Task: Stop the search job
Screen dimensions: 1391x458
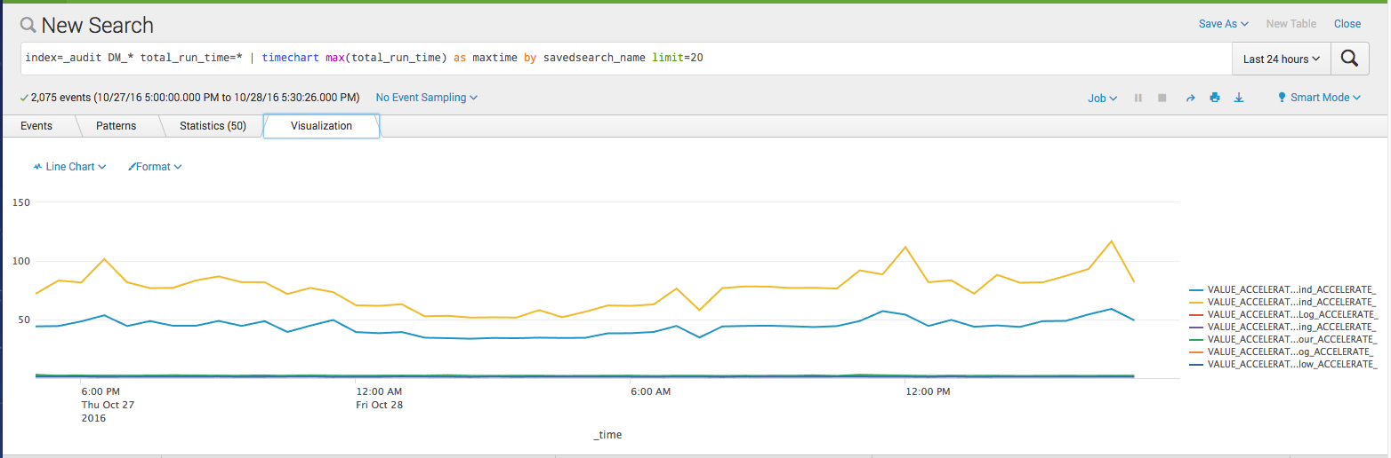Action: pyautogui.click(x=1162, y=98)
